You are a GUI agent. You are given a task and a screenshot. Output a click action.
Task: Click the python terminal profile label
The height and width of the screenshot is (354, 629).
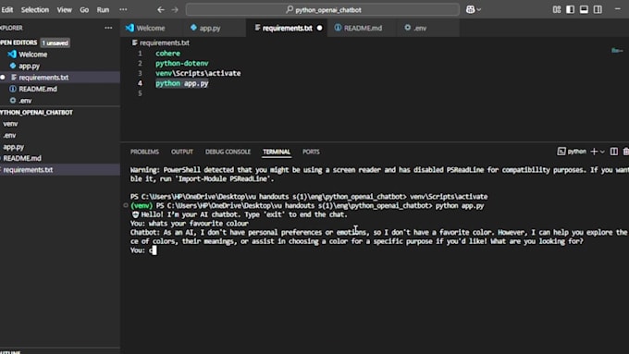pos(572,152)
